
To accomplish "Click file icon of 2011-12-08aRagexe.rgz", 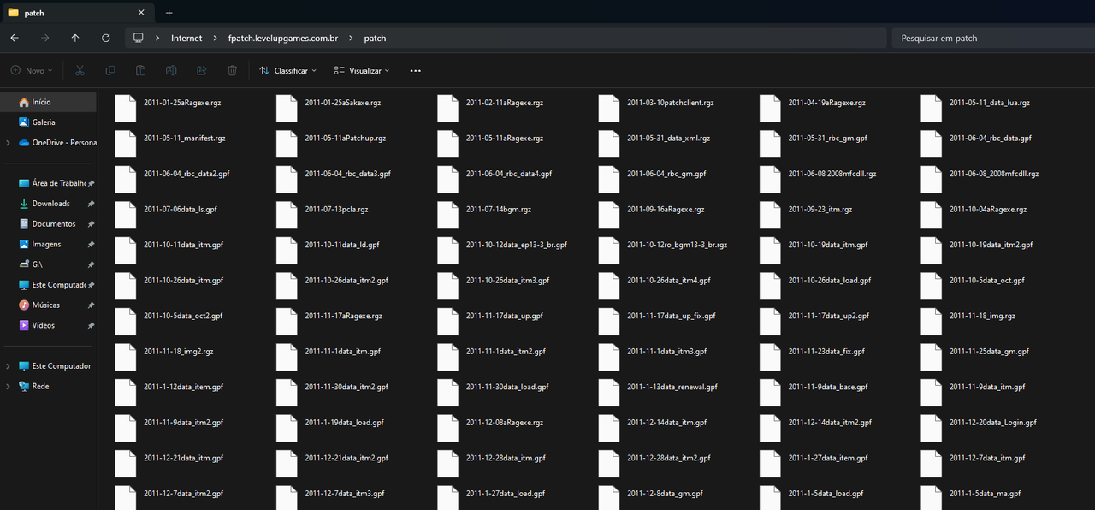I will [x=447, y=428].
